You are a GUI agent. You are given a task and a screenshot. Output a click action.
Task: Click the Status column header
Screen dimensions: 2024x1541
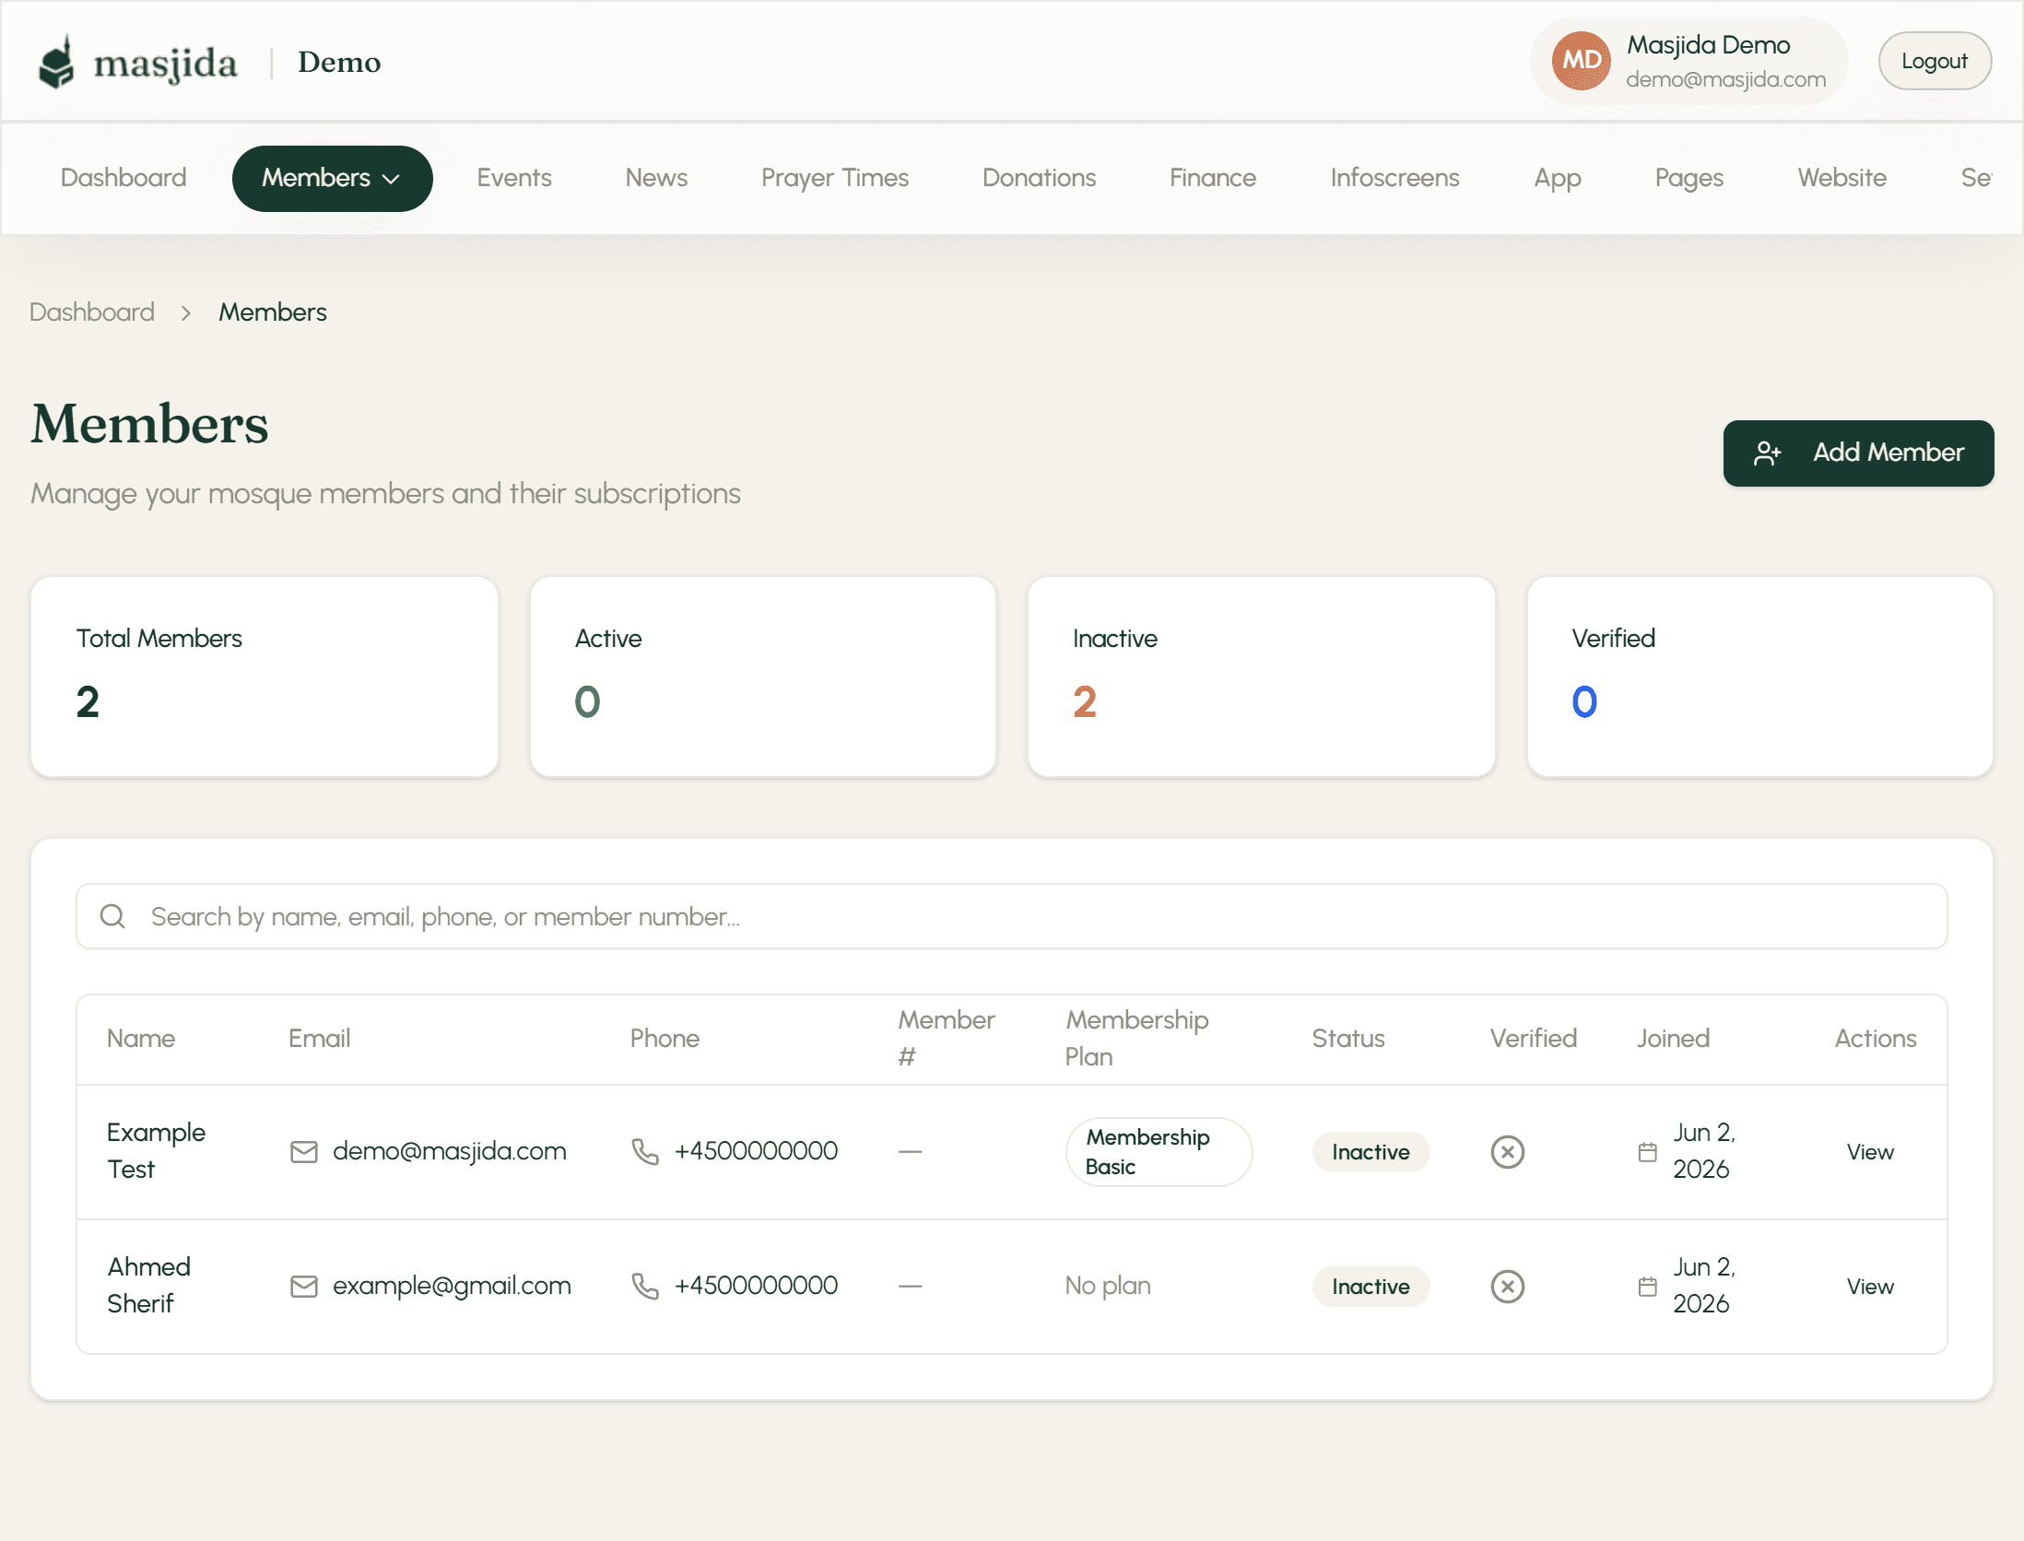(1348, 1039)
